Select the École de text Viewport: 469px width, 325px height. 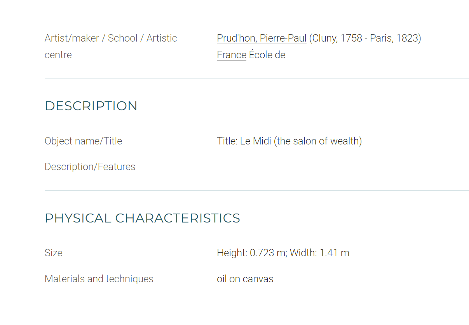click(x=267, y=55)
